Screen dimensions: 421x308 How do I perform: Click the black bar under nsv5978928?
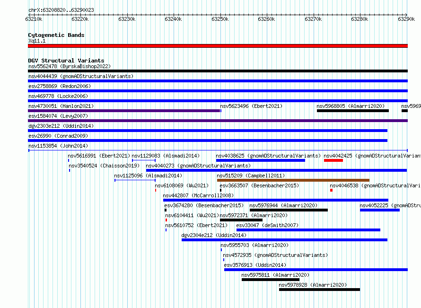(x=319, y=290)
